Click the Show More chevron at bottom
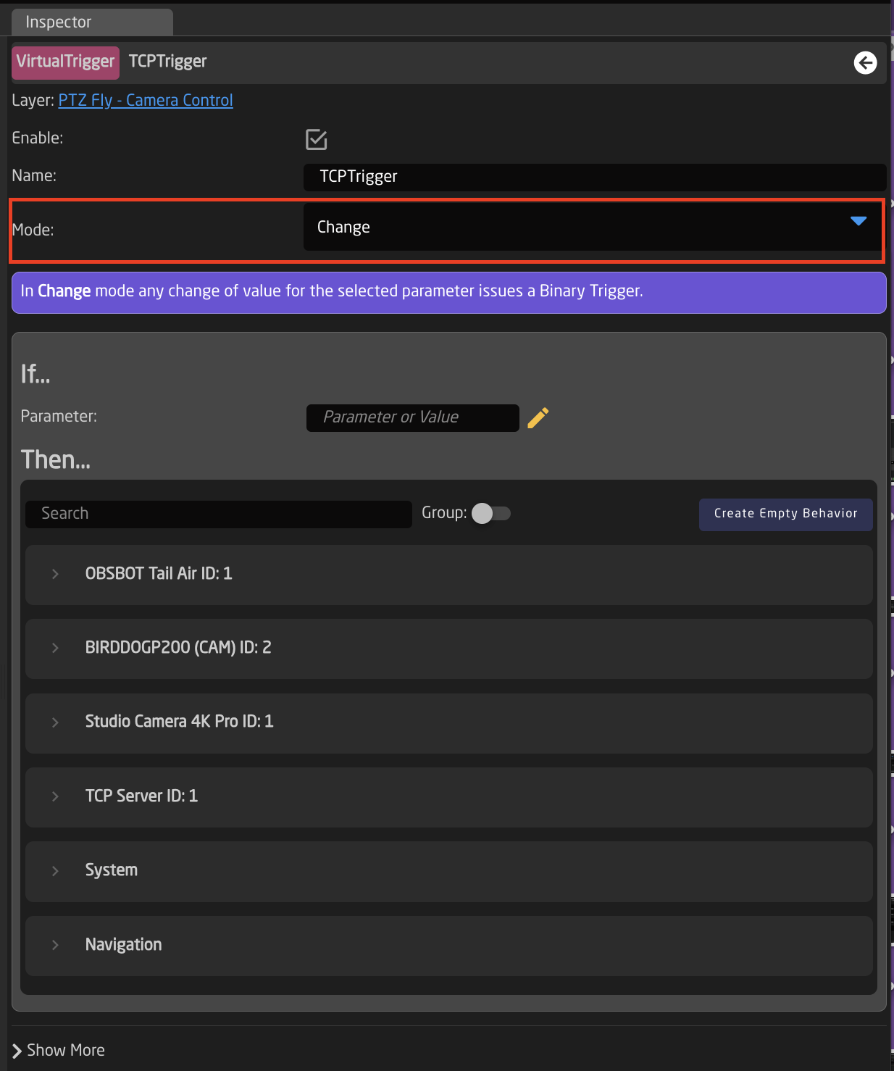Viewport: 894px width, 1071px height. 16,1050
